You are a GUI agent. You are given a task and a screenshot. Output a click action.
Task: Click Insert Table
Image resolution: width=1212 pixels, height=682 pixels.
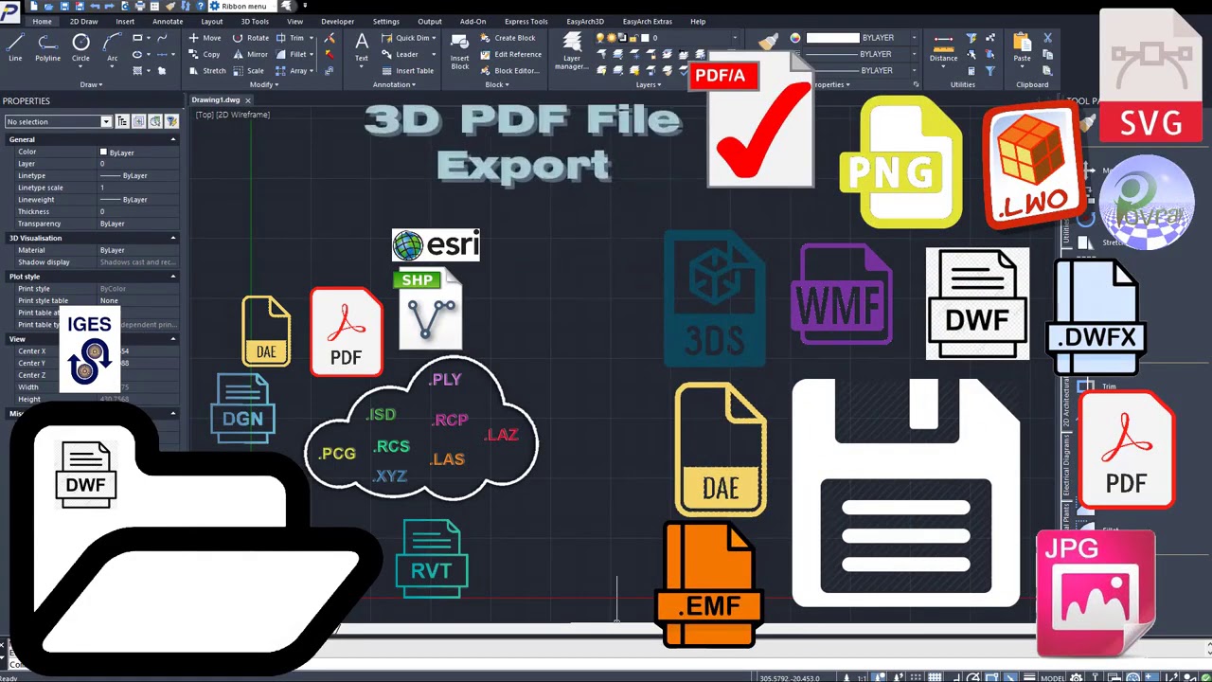(408, 70)
